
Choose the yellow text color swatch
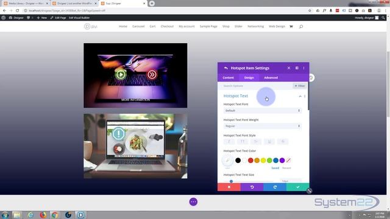263,161
